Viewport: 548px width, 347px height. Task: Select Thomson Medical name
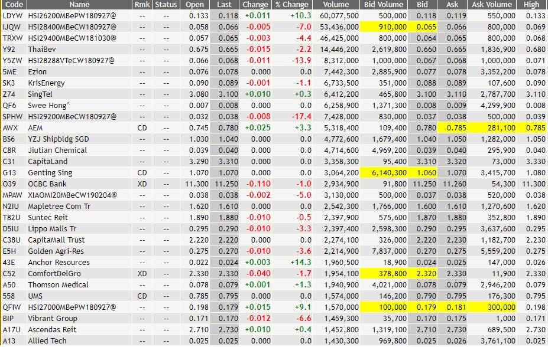(x=58, y=284)
